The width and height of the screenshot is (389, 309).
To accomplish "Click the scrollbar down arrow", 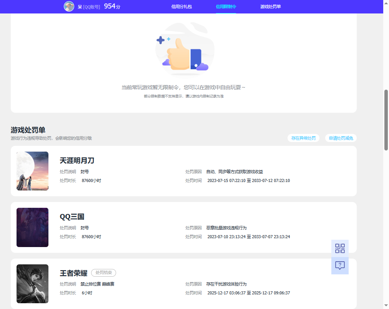I will [386, 306].
